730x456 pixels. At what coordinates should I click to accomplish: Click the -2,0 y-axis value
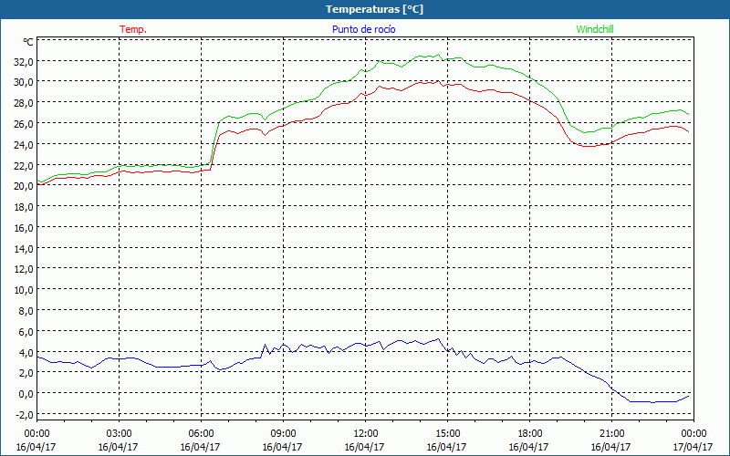pyautogui.click(x=25, y=416)
